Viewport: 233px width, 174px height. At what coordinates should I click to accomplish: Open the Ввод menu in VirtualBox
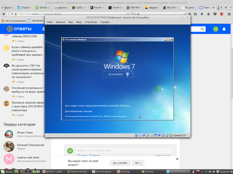click(79, 22)
